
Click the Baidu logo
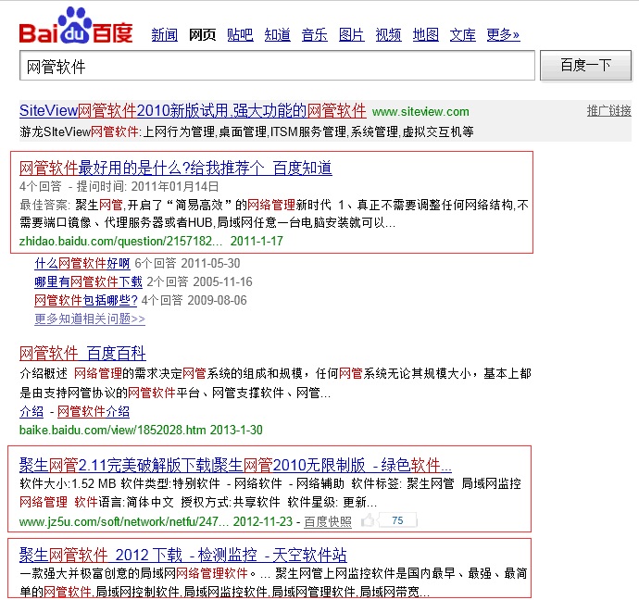pos(76,25)
